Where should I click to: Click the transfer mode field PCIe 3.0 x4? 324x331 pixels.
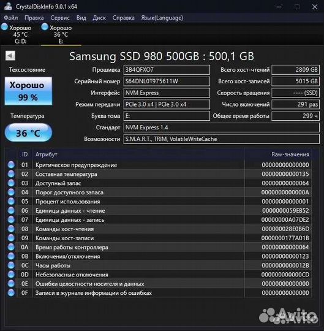167,104
